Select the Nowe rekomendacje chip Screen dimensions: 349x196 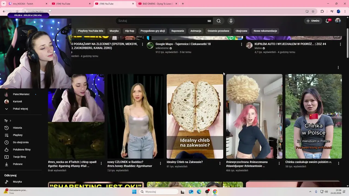tap(265, 31)
